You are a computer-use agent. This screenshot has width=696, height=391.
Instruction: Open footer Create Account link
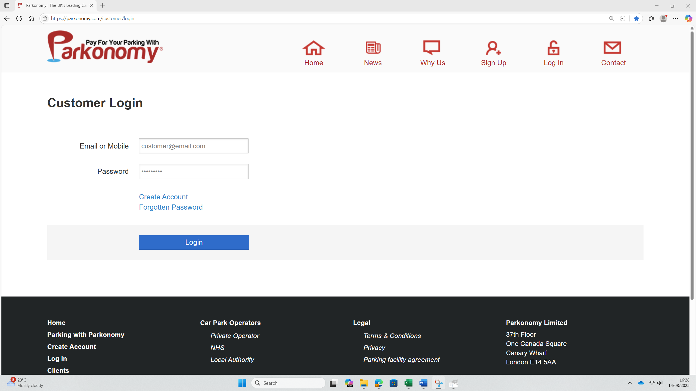pos(72,347)
